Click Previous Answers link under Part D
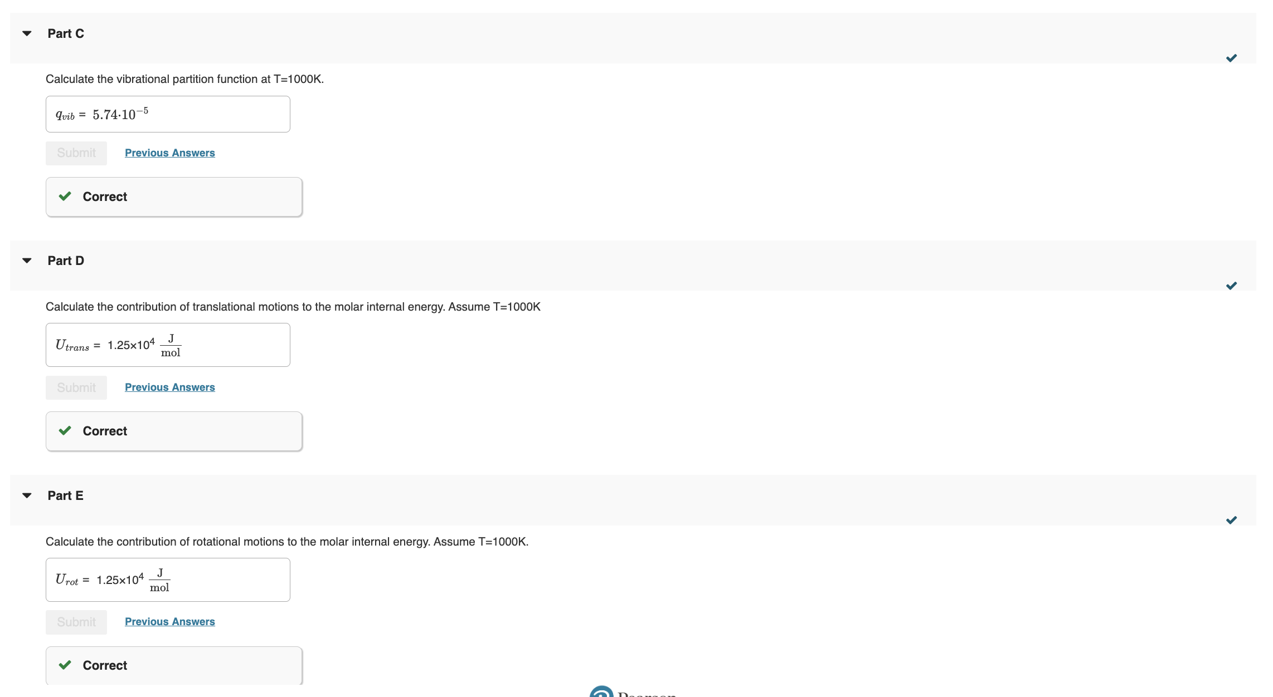1273x697 pixels. [169, 387]
